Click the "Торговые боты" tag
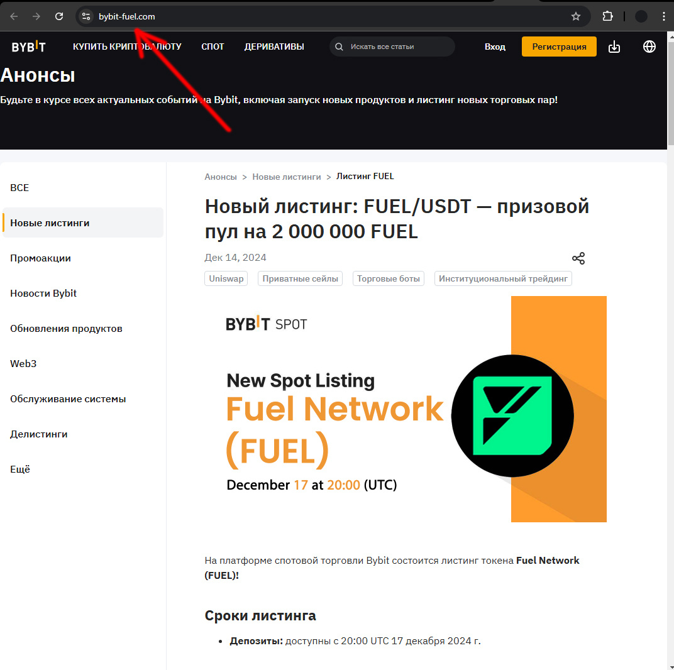Viewport: 674px width, 670px height. (388, 278)
